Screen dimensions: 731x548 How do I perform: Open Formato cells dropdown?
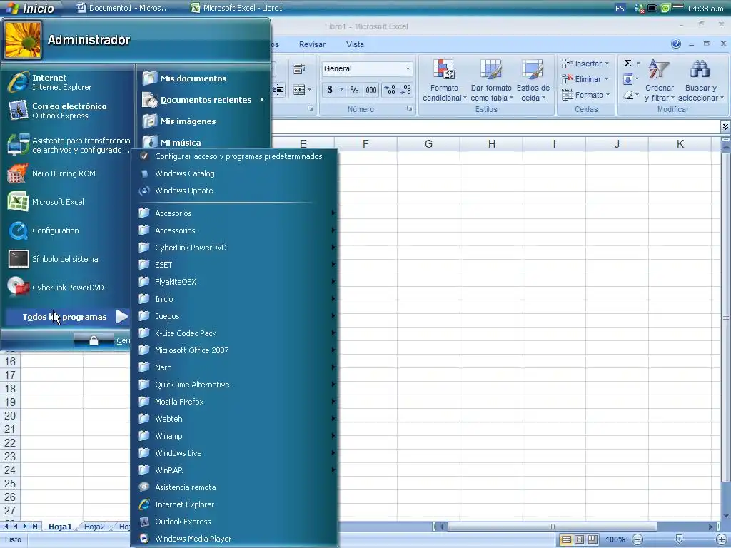(x=586, y=95)
